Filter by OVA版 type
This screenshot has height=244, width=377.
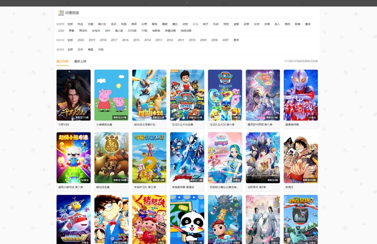click(x=132, y=31)
